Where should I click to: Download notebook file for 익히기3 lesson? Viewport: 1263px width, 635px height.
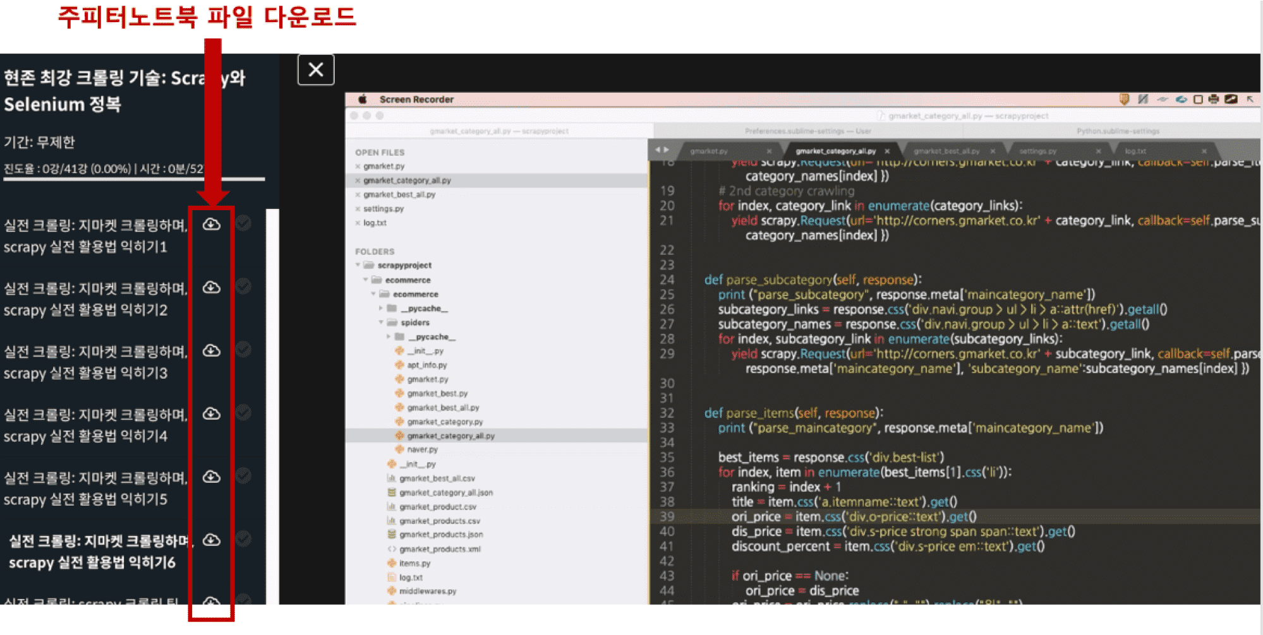pos(211,350)
